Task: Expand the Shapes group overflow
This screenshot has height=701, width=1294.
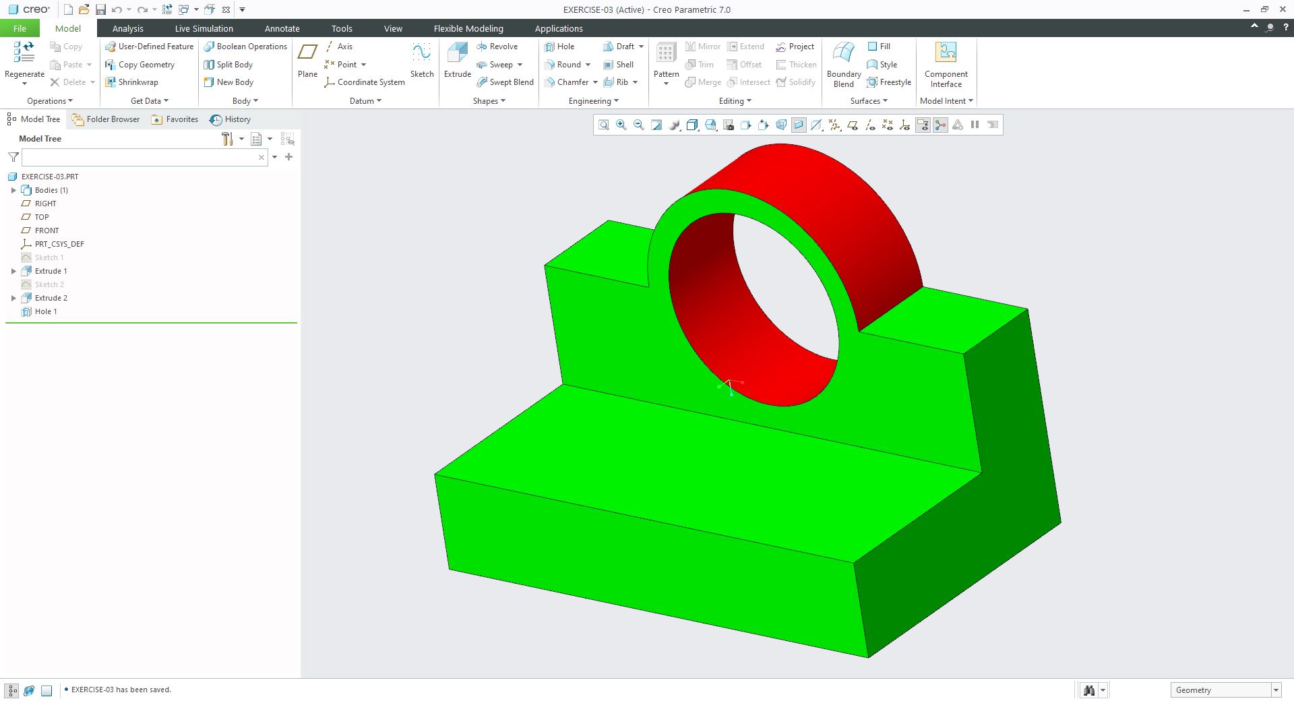Action: click(x=489, y=101)
